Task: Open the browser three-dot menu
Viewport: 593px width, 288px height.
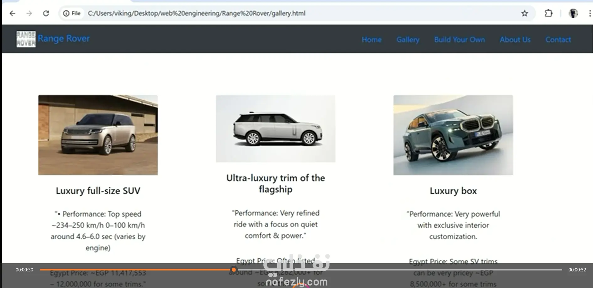Action: point(590,13)
